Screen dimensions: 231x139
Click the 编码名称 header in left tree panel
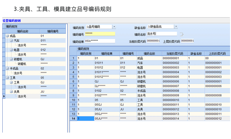point(23,31)
